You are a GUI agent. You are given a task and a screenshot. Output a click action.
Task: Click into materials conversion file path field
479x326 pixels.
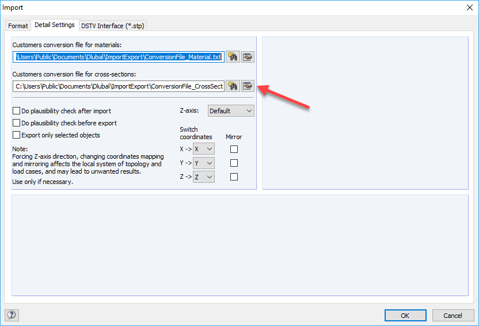point(119,57)
